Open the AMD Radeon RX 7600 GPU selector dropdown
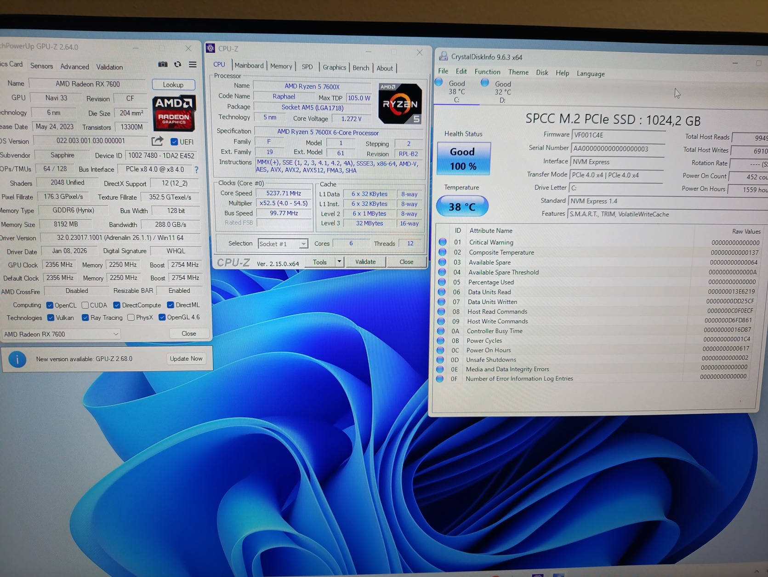768x577 pixels. pos(61,334)
